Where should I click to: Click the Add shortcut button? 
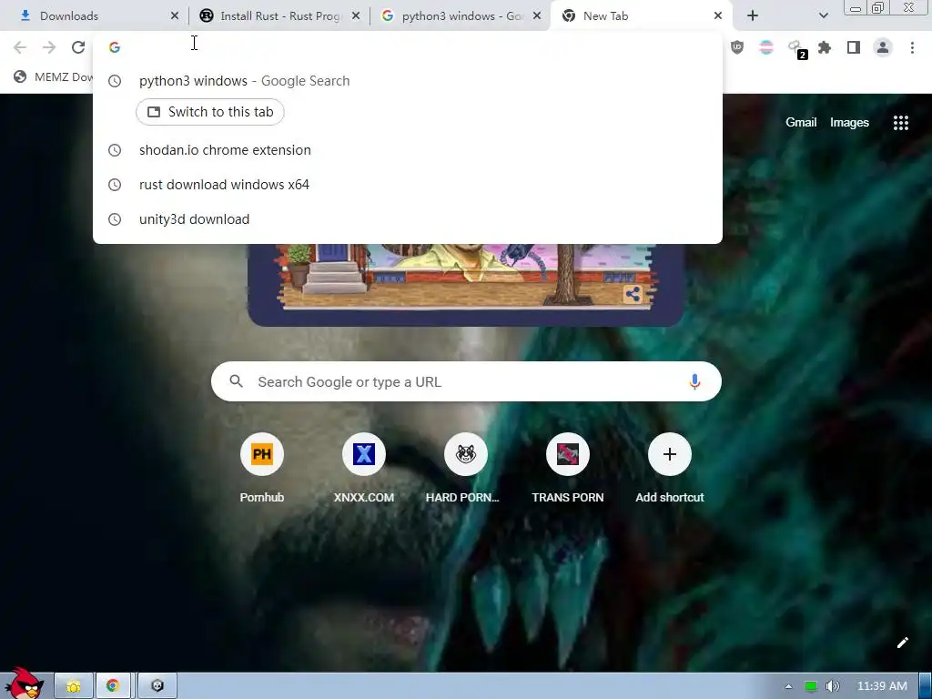tap(669, 470)
